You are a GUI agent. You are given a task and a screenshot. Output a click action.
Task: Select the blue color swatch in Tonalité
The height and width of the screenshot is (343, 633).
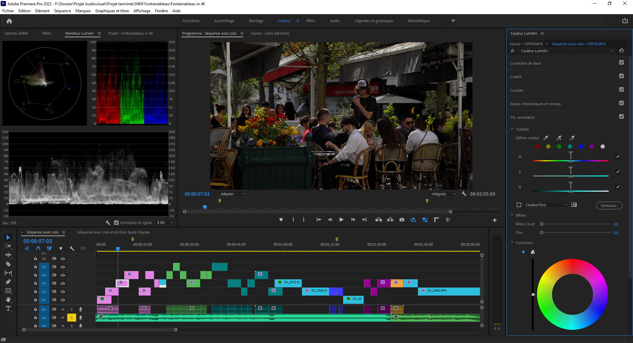pos(581,146)
